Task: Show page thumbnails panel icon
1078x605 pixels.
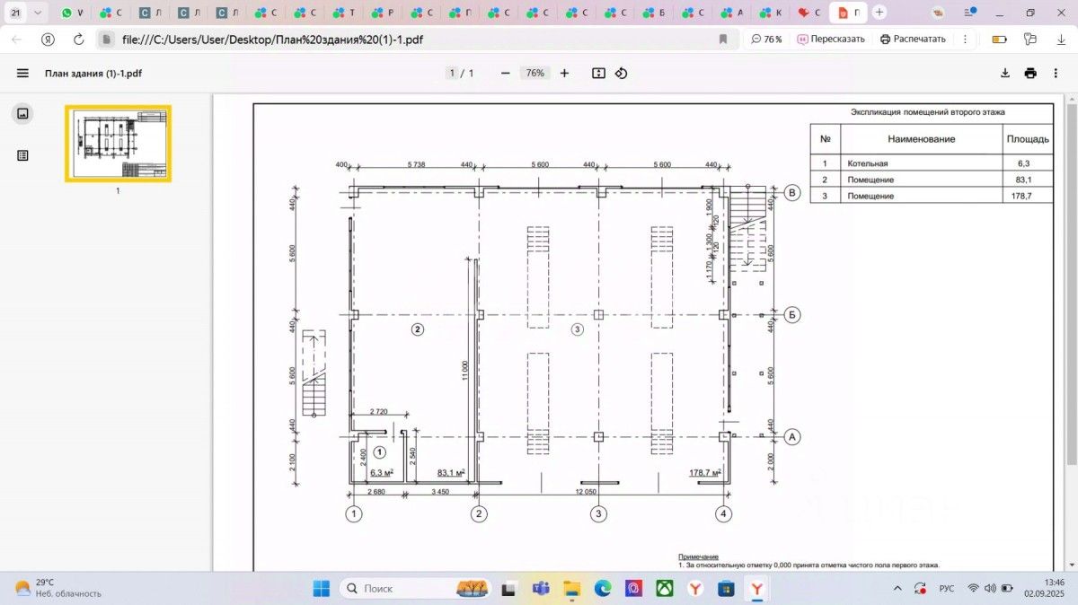Action: [x=23, y=113]
